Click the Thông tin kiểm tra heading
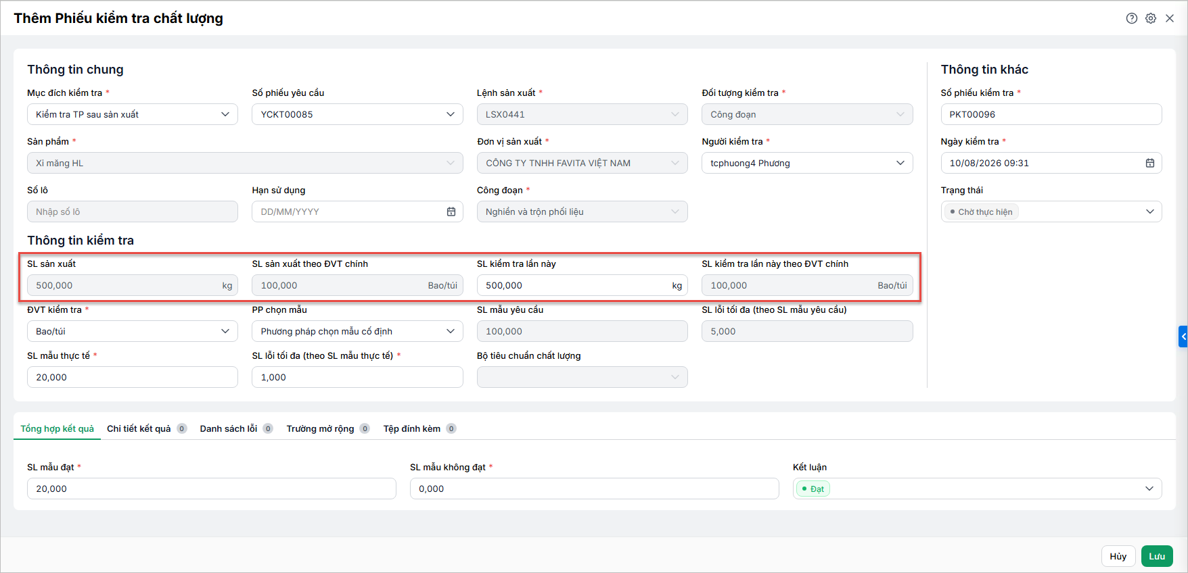This screenshot has height=573, width=1188. click(x=81, y=241)
